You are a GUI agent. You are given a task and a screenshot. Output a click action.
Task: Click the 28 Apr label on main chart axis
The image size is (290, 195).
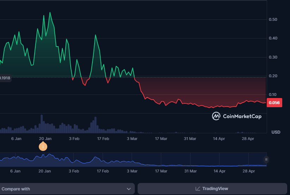[248, 139]
